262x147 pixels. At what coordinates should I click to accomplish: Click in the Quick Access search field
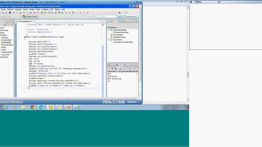click(x=106, y=16)
